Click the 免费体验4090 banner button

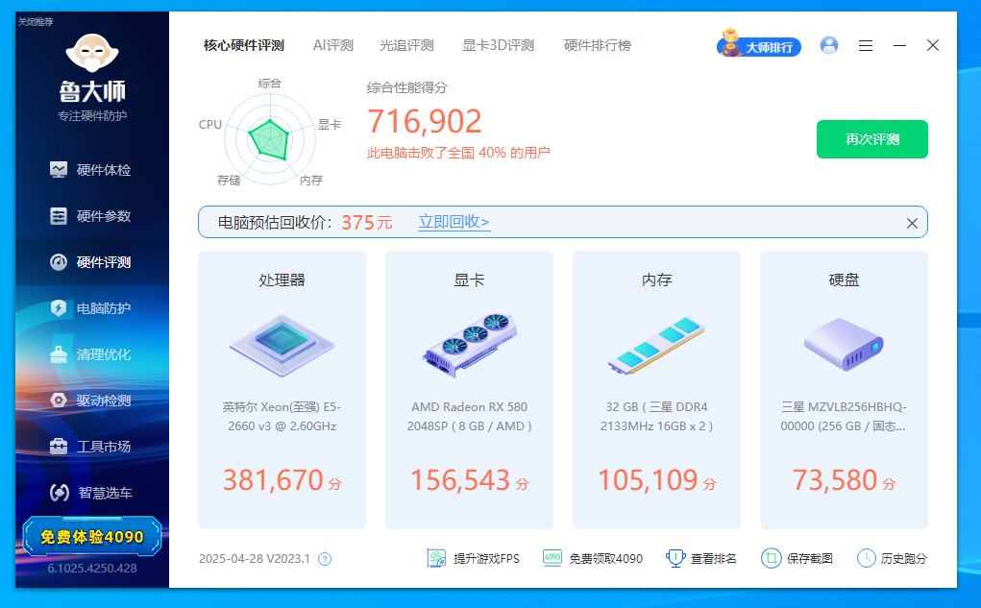click(92, 537)
